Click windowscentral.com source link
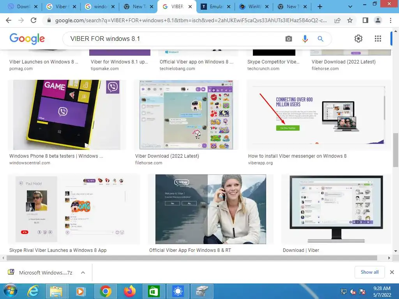The height and width of the screenshot is (299, 399). 30,163
